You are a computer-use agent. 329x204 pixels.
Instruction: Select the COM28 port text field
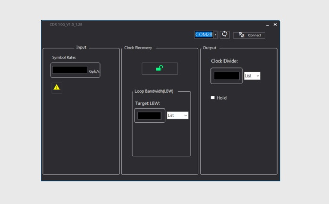204,34
